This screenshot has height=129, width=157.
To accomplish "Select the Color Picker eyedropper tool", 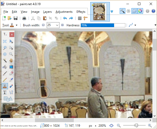I will (x=11, y=80).
